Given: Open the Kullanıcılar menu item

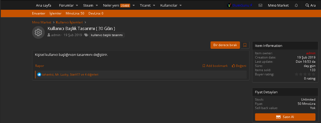Looking at the screenshot, I should point(169,5).
